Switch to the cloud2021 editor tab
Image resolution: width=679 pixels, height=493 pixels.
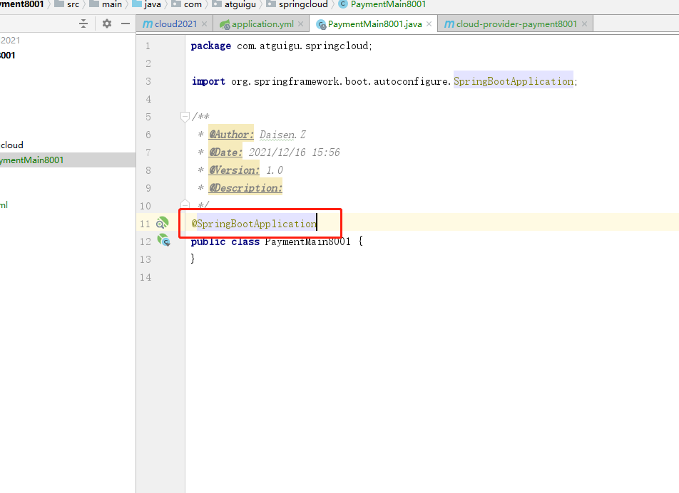[x=175, y=24]
